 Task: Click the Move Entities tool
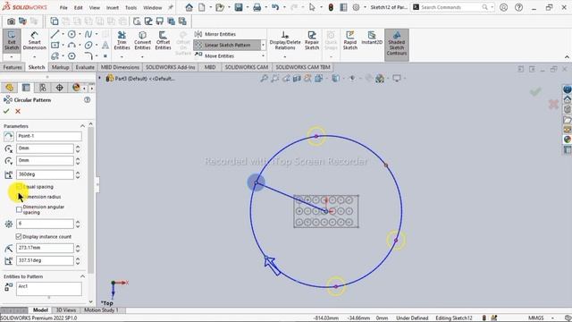pyautogui.click(x=215, y=55)
